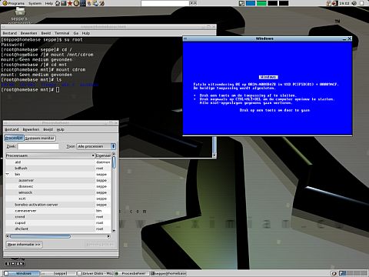
Task: Click the dark blue launcher icon in the top panel
Action: point(83,3)
